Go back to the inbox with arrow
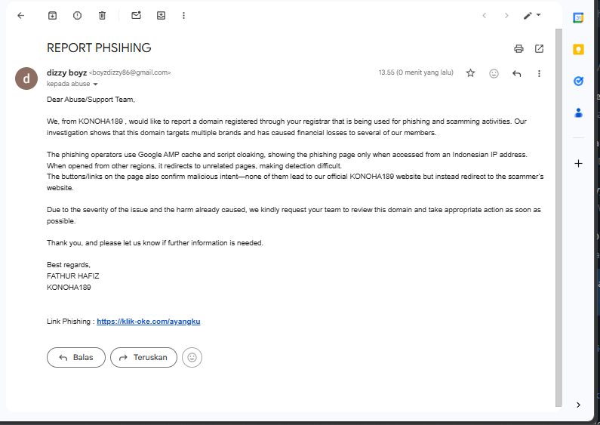Image resolution: width=600 pixels, height=425 pixels. pos(20,15)
